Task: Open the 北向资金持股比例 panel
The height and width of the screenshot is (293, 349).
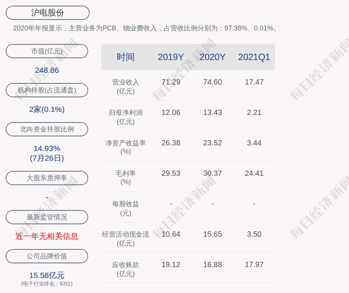Action: tap(47, 129)
